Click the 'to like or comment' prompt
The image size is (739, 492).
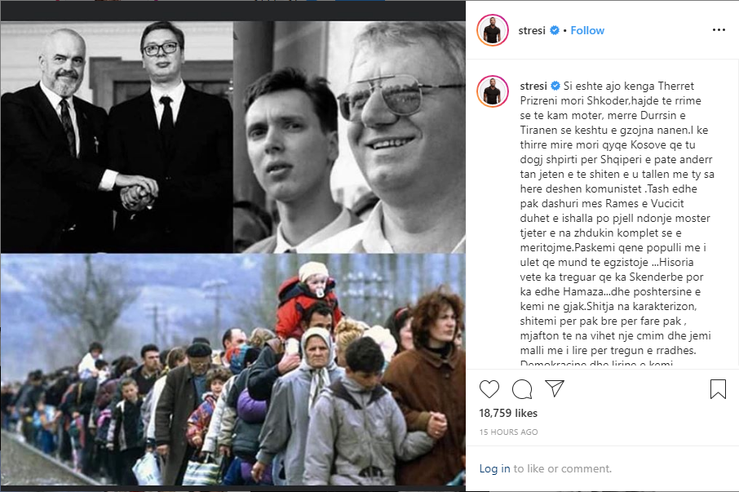[x=563, y=468]
